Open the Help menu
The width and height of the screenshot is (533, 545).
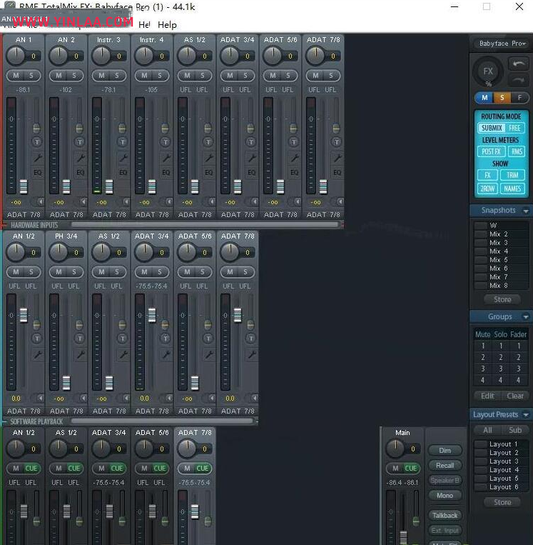(x=167, y=25)
